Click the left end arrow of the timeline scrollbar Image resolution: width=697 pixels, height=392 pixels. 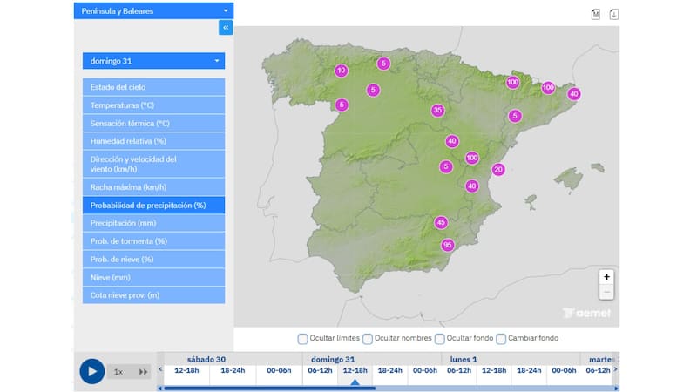click(160, 389)
